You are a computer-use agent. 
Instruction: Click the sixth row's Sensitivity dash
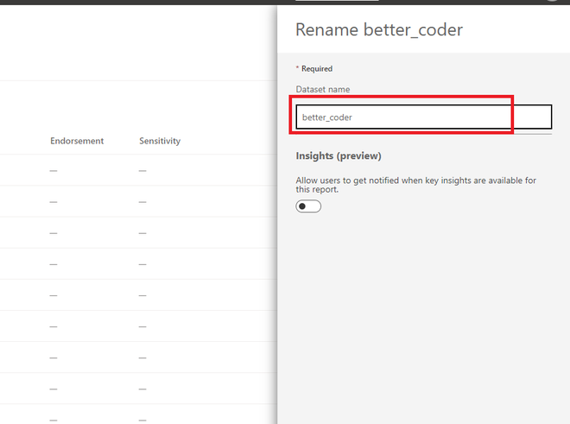coord(142,326)
